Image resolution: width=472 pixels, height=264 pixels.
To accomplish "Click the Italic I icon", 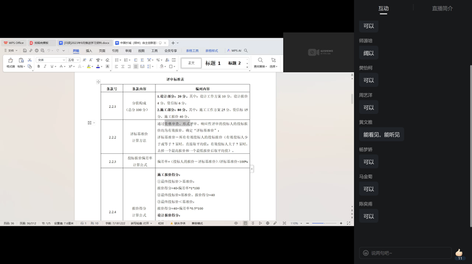I will pyautogui.click(x=45, y=67).
